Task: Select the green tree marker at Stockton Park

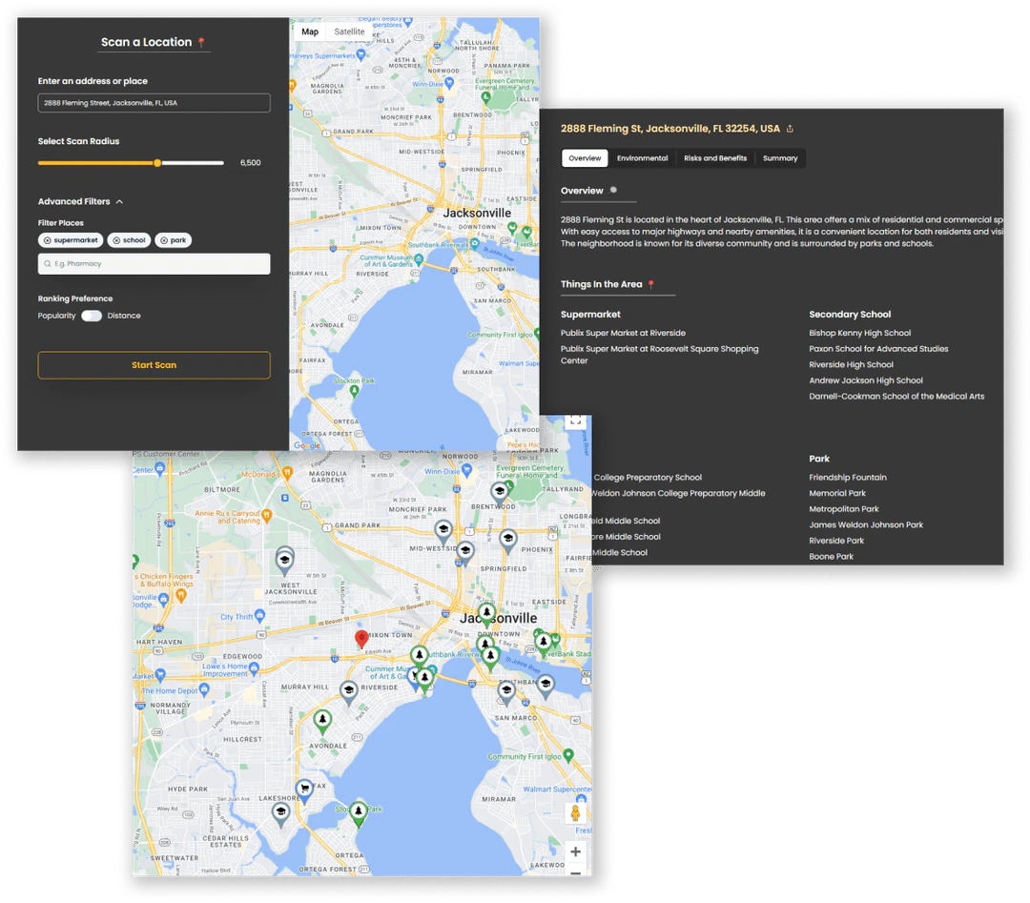Action: coord(358,811)
